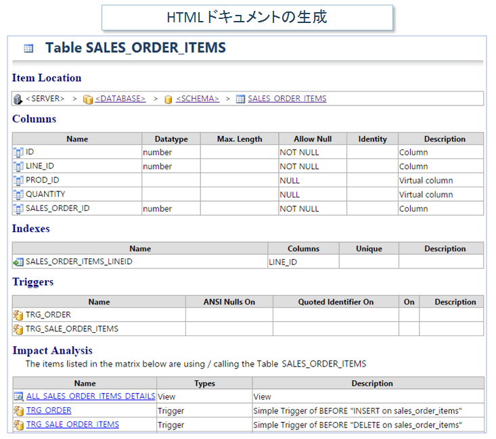Select the QUANTITY row name cell
The image size is (496, 439).
click(45, 194)
